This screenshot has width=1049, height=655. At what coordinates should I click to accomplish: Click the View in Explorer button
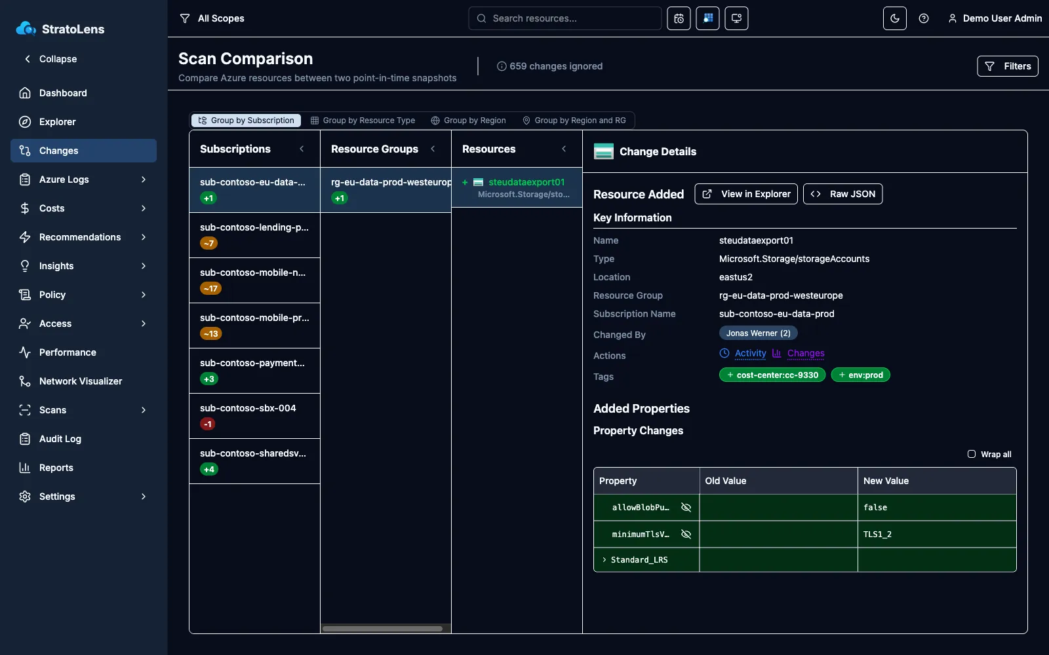(746, 194)
